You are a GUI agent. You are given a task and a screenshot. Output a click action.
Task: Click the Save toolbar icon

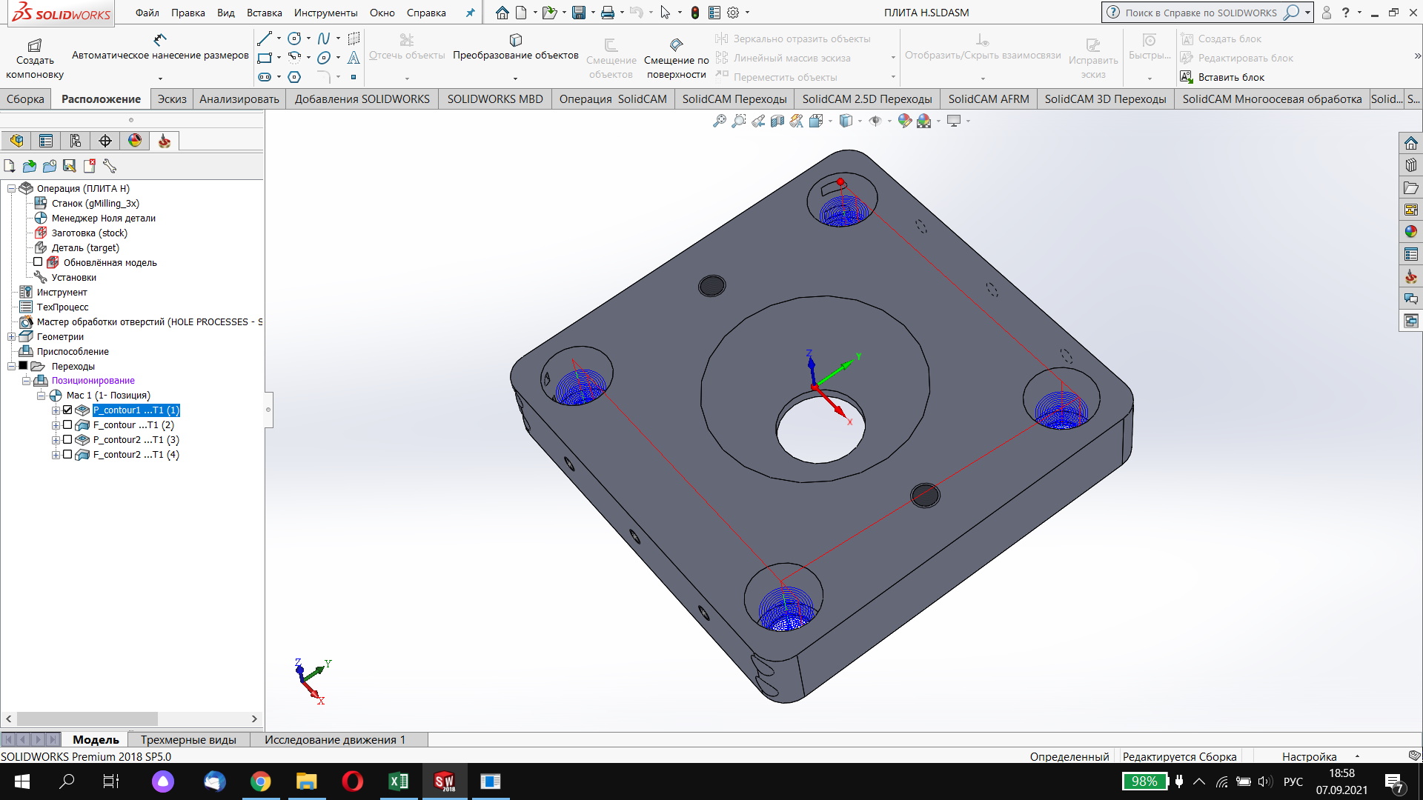point(579,13)
